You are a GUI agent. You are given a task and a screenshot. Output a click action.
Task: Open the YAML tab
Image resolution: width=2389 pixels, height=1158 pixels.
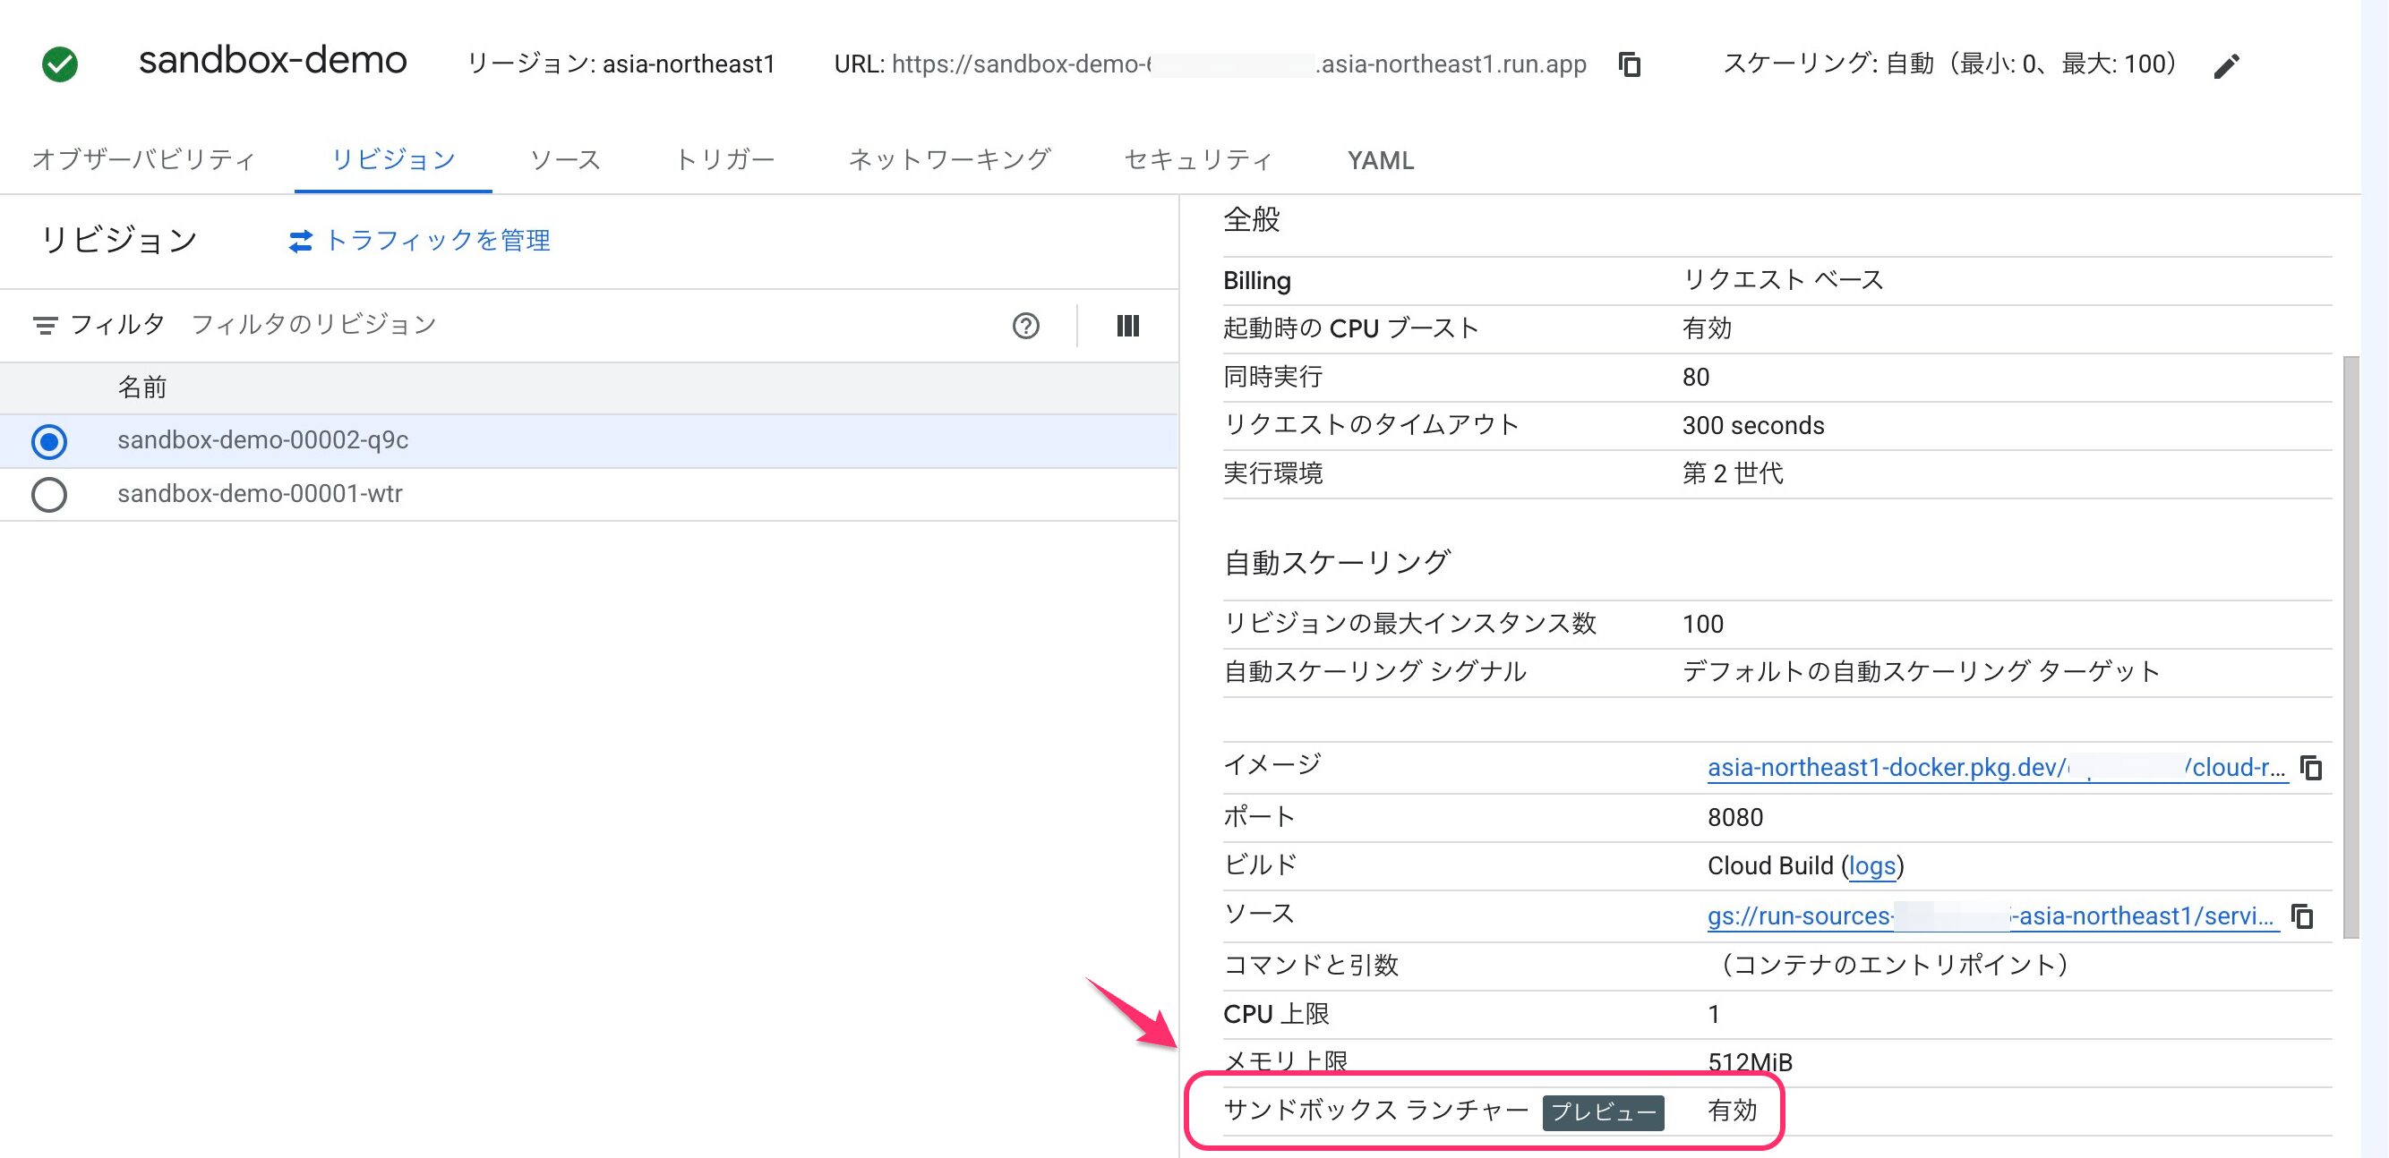click(x=1380, y=160)
